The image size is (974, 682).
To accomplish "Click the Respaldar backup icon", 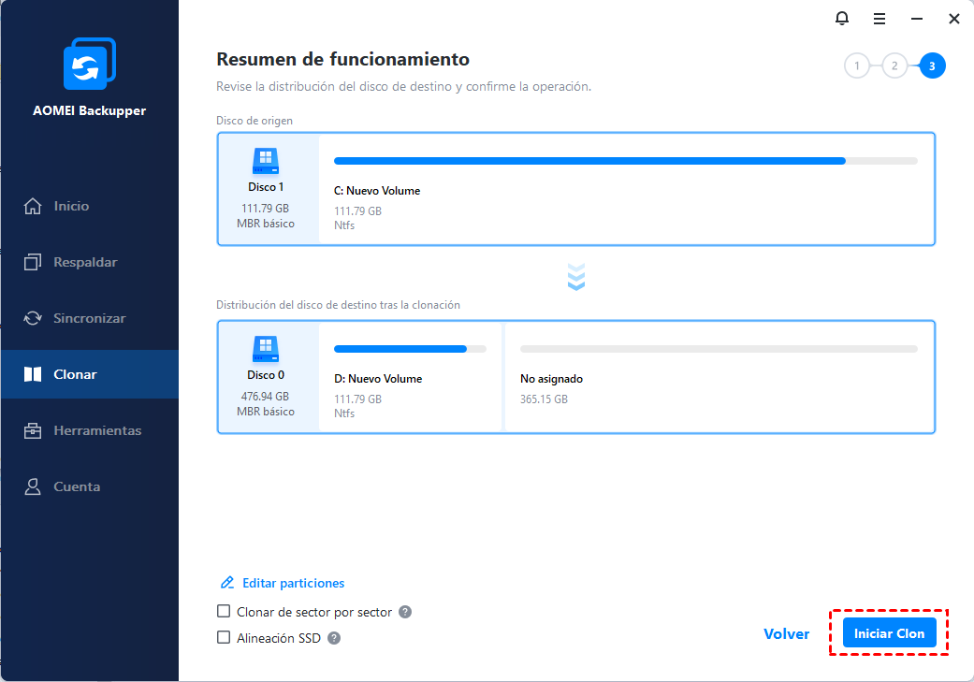I will [33, 262].
